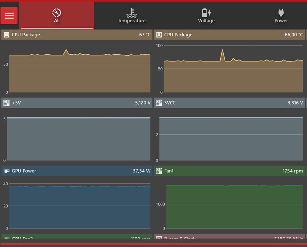
Task: Click chip icon on 66,00 °C CPU Package card
Action: click(159, 35)
